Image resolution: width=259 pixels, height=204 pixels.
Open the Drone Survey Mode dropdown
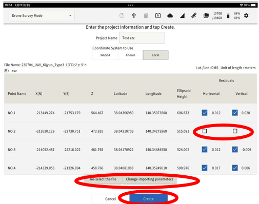(42, 16)
